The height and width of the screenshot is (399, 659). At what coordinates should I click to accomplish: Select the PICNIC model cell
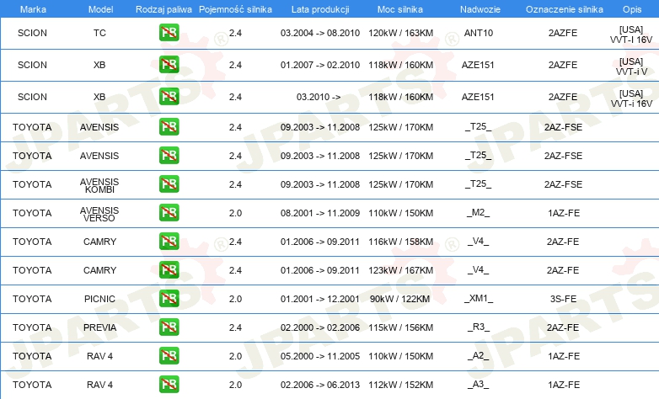click(x=99, y=298)
